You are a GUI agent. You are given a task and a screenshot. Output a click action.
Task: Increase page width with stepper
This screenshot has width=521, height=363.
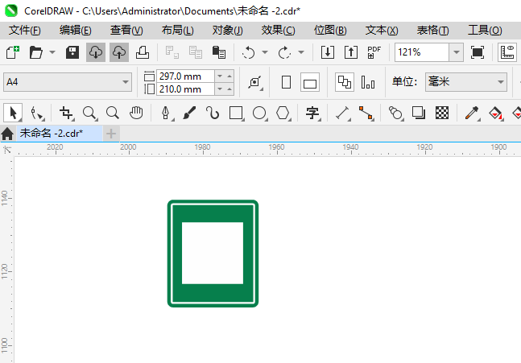point(229,76)
